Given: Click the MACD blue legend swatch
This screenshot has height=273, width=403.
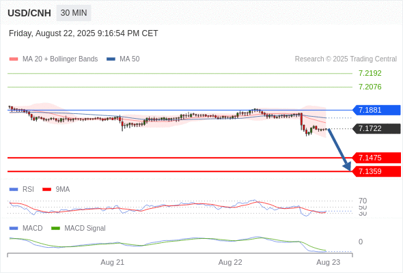Looking at the screenshot, I should pyautogui.click(x=14, y=229).
